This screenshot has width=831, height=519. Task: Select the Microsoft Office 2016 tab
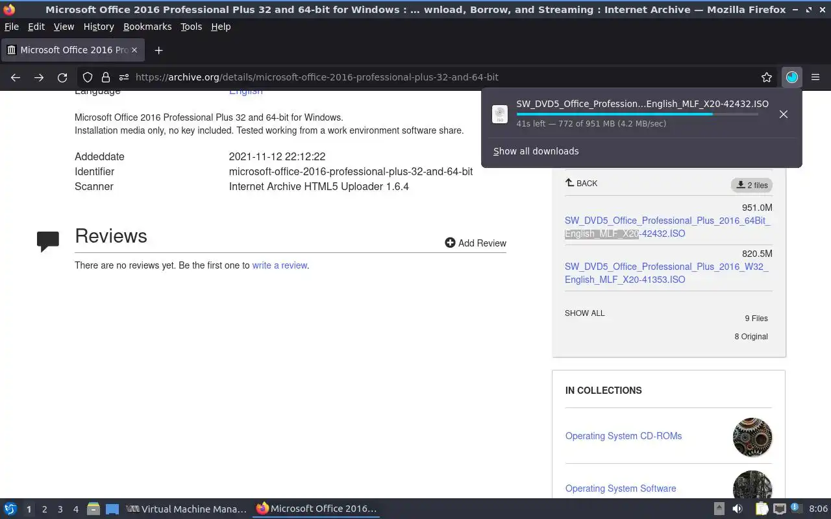tap(72, 50)
